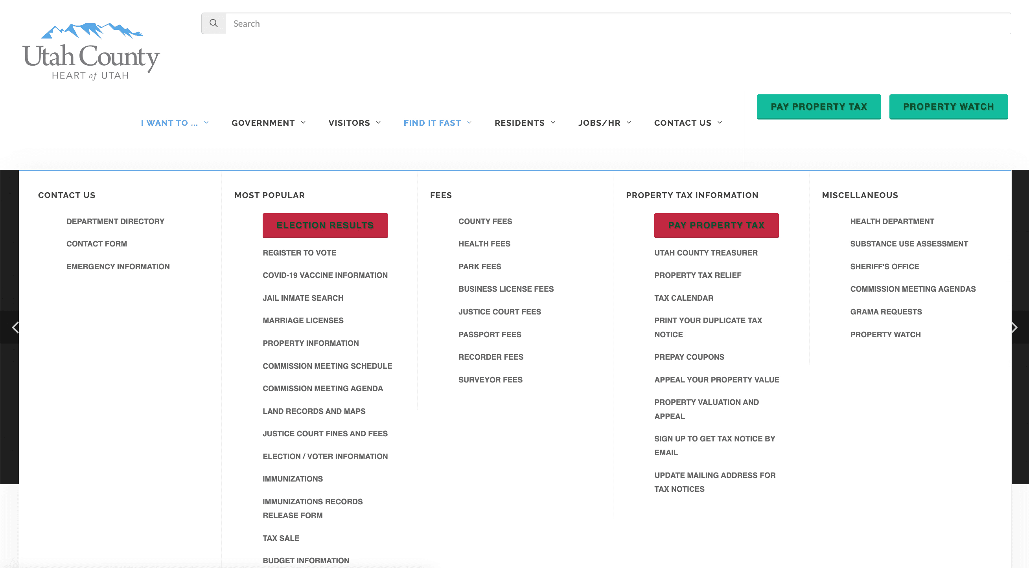Expand the Government menu chevron
The image size is (1029, 568).
[303, 123]
